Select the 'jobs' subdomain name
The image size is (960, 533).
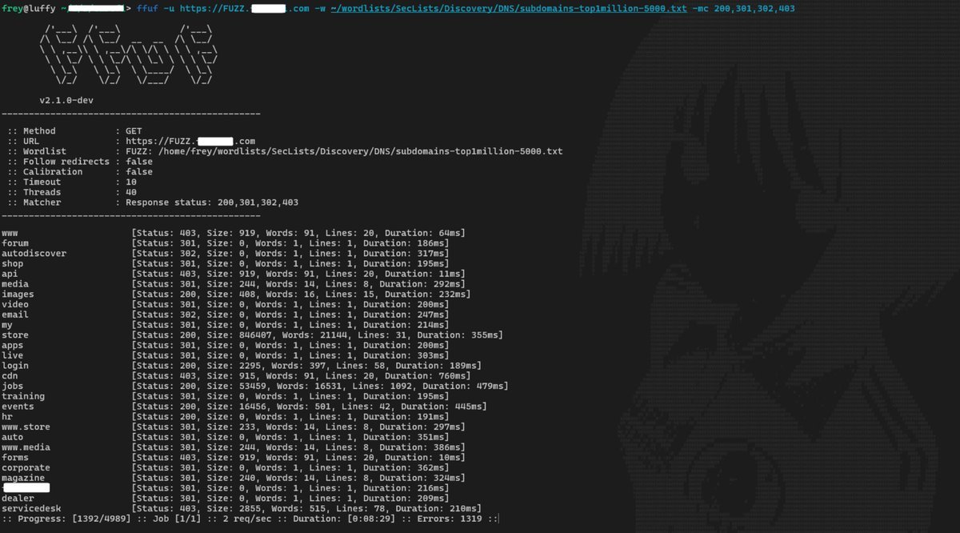[x=12, y=386]
